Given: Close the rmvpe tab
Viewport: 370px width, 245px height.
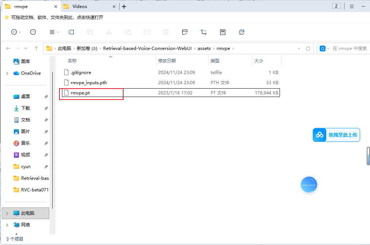Looking at the screenshot, I should pos(56,7).
